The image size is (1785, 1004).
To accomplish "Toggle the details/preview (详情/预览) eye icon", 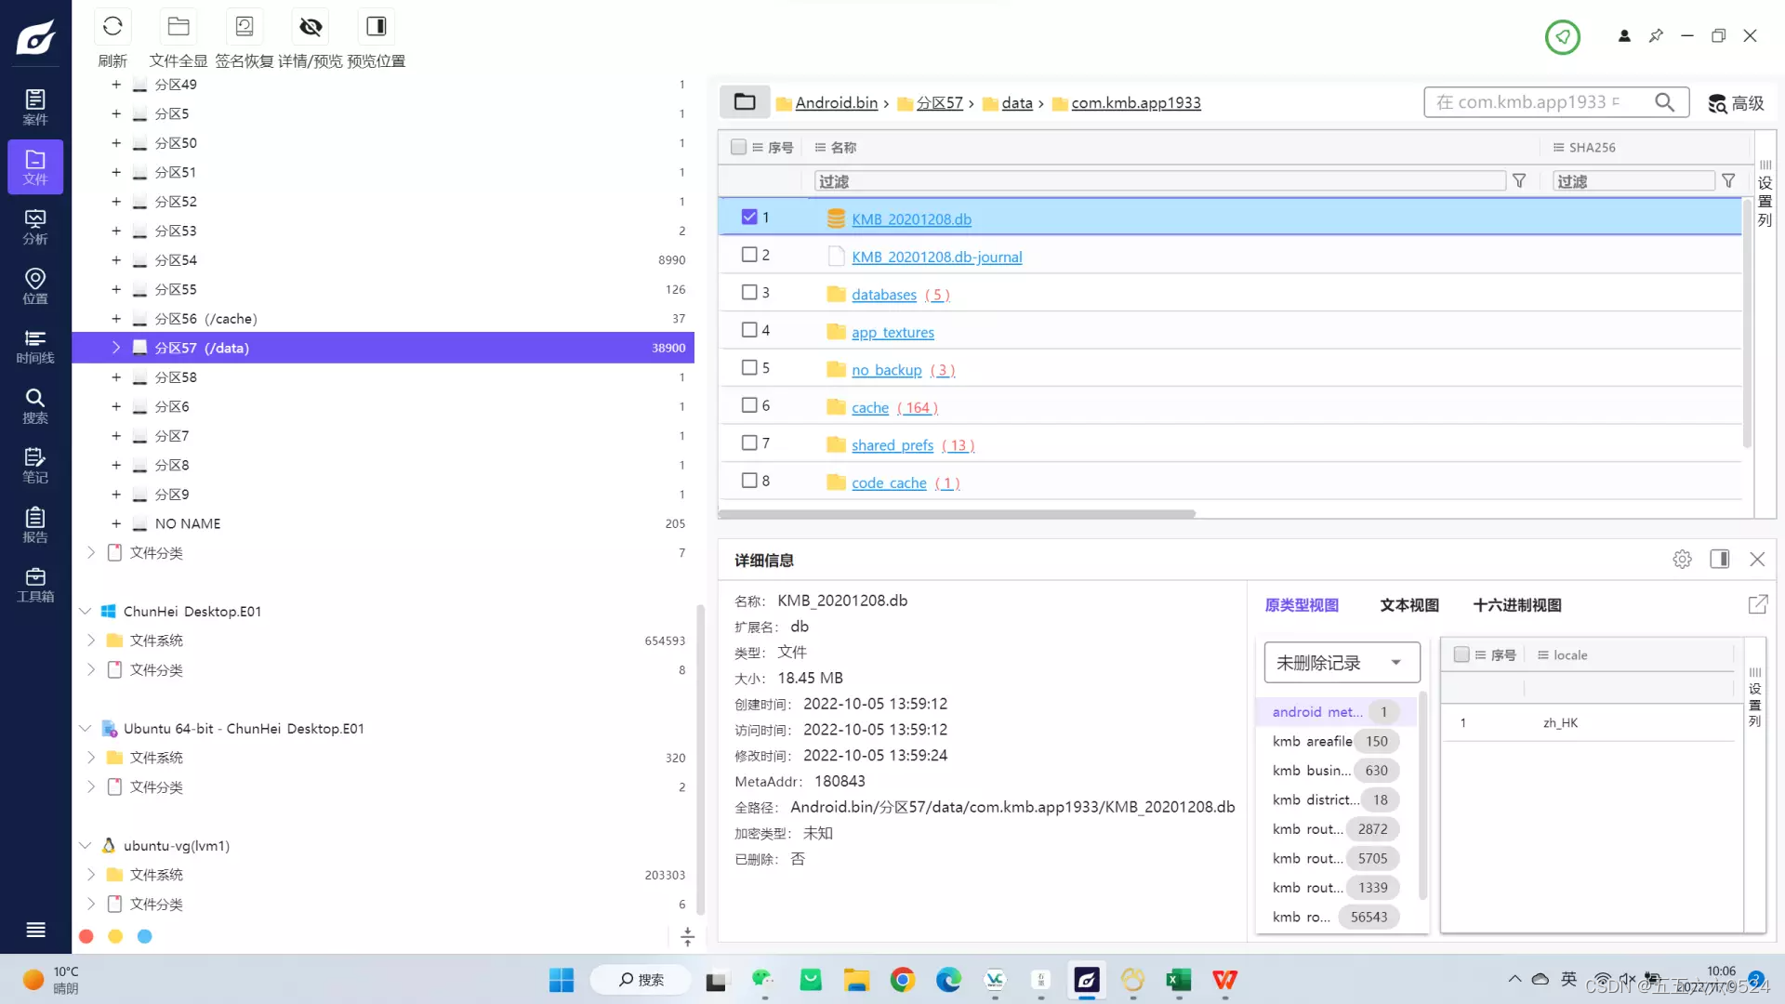I will tap(311, 27).
